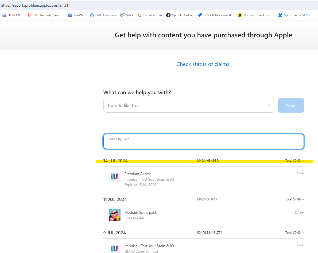Open the FIORI C&B bookmark

coord(12,15)
